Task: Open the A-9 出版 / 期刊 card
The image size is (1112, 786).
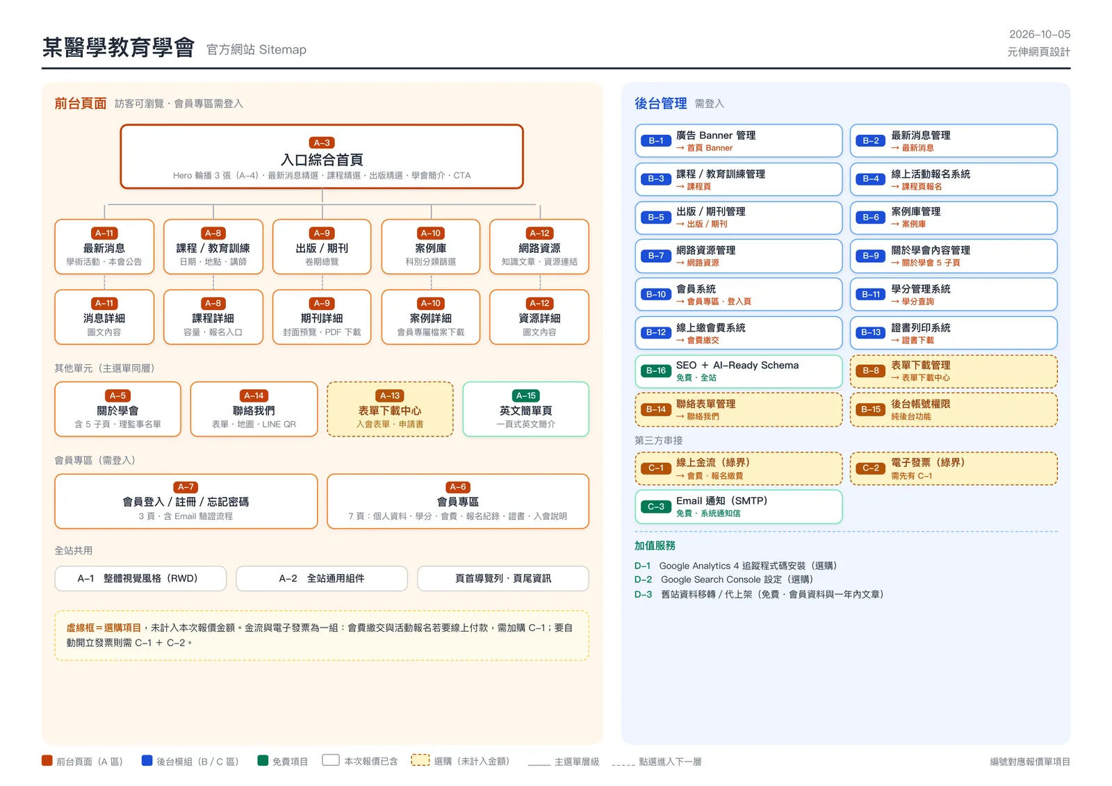Action: (x=322, y=247)
